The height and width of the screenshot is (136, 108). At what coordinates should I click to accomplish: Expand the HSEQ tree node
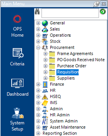click(38, 97)
